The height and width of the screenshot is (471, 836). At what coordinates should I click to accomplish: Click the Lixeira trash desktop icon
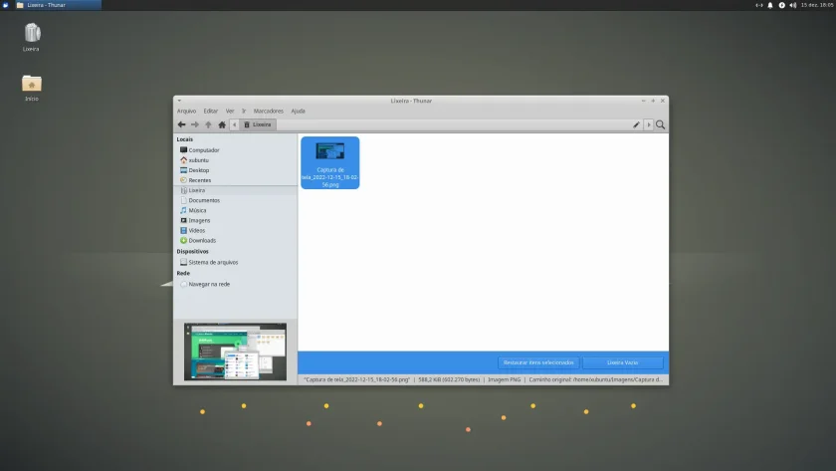(32, 37)
